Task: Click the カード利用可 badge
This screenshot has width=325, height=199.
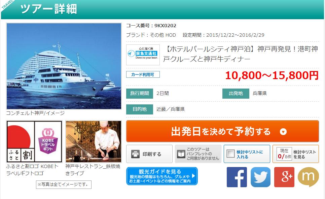Action: [143, 74]
